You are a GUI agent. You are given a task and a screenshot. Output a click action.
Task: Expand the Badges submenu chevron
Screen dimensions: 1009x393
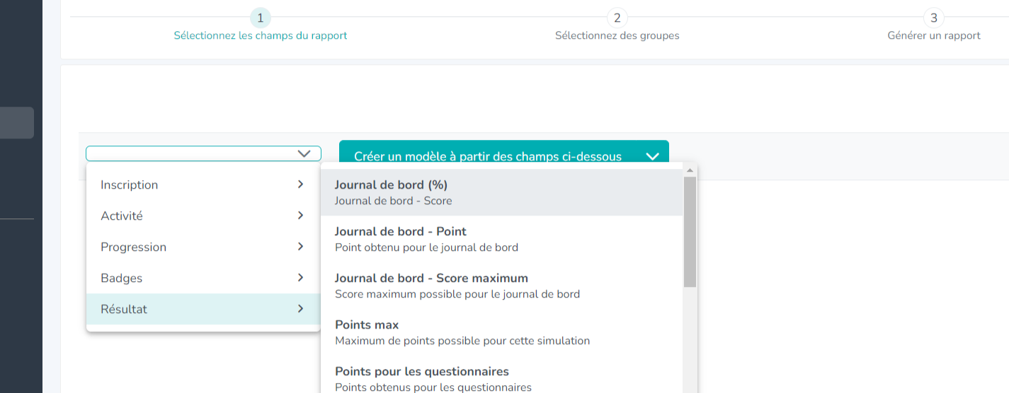[301, 278]
